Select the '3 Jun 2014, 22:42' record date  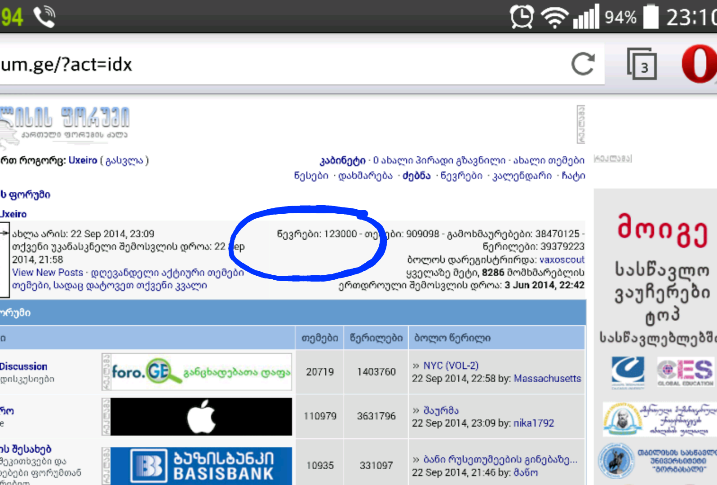point(544,285)
